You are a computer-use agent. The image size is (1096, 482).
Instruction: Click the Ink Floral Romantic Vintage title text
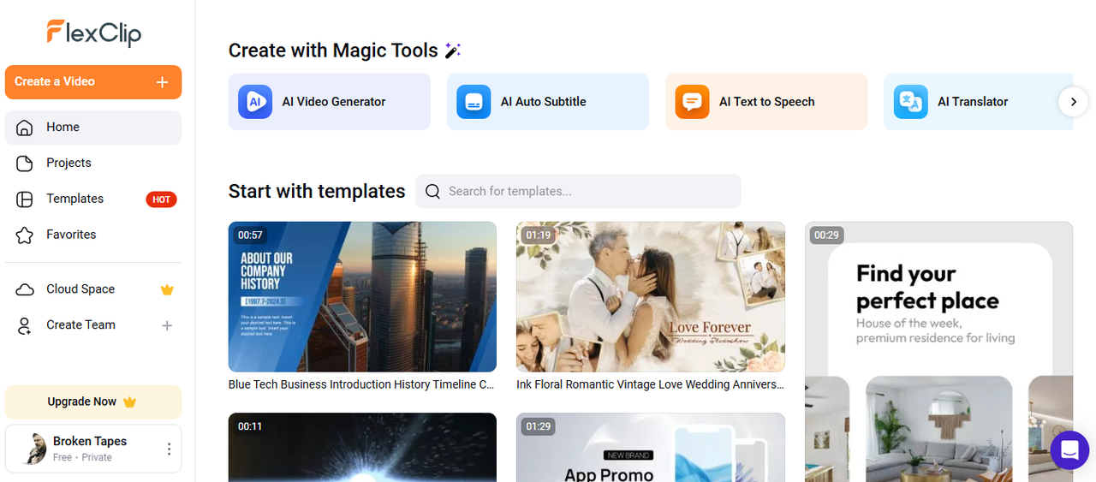point(650,385)
